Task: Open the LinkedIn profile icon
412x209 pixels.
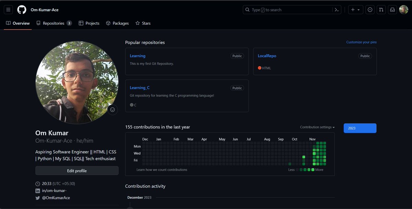Action: click(x=38, y=190)
